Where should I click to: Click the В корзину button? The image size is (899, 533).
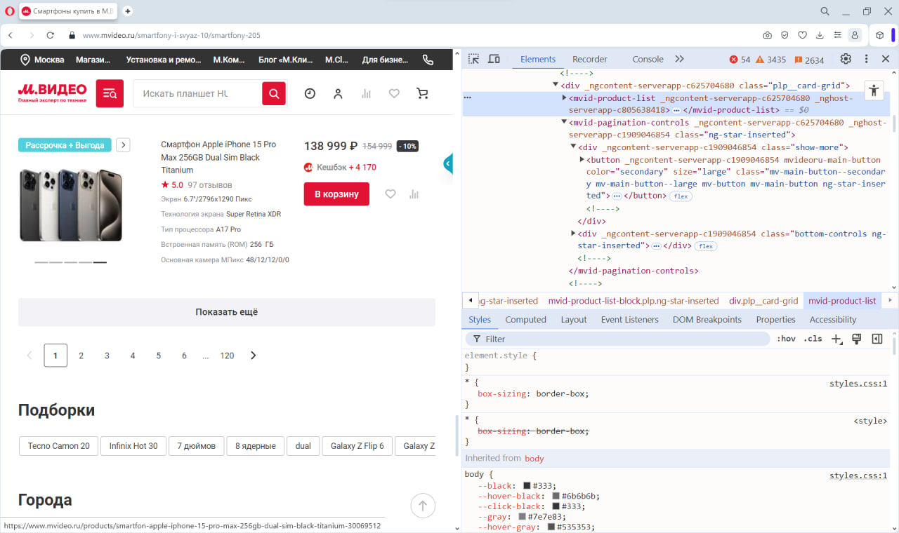point(336,194)
